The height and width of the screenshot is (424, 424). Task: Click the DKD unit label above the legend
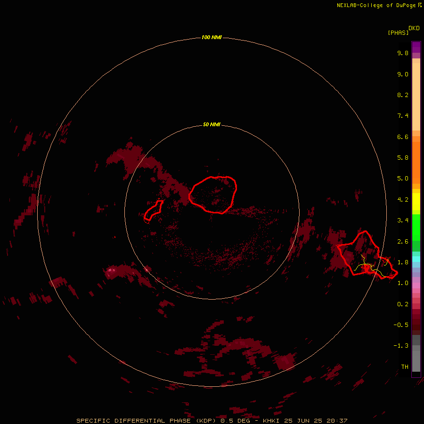(414, 28)
